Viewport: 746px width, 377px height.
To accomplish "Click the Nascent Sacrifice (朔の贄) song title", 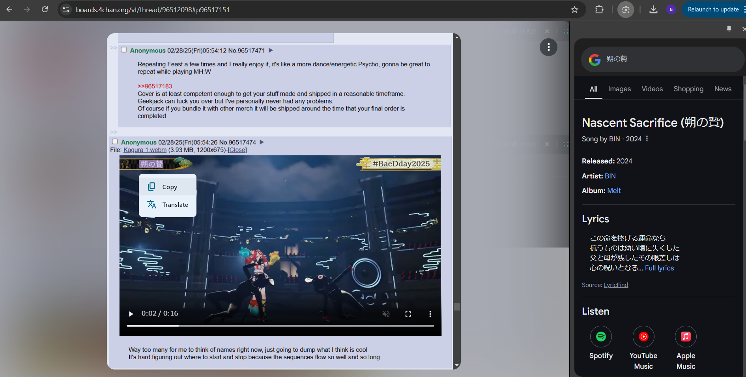I will point(653,123).
